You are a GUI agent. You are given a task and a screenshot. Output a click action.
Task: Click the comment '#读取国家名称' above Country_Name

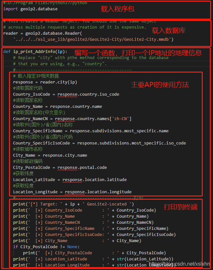[28, 100]
